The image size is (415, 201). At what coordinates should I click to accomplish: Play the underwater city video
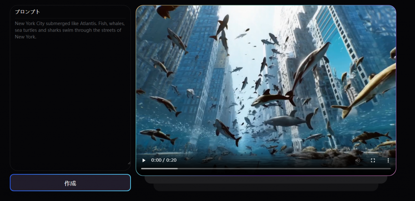click(x=144, y=160)
